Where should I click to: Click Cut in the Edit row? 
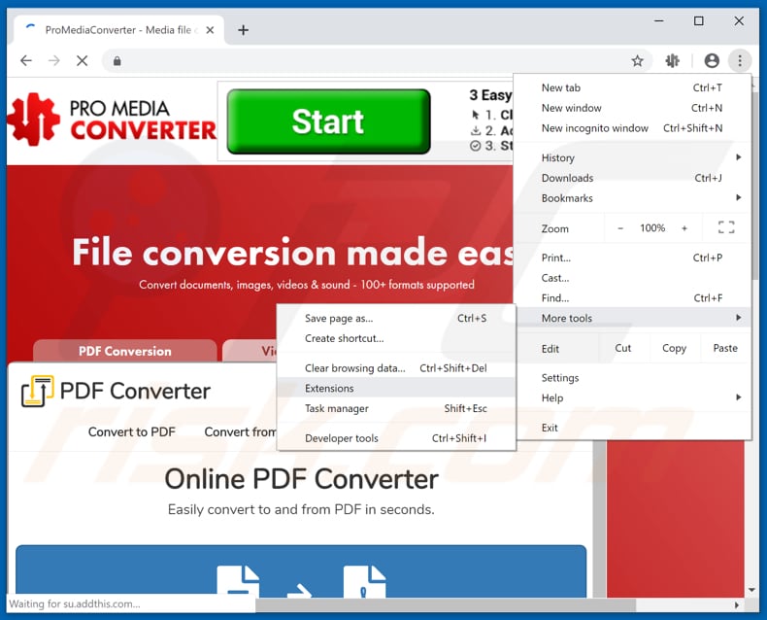[x=623, y=348]
